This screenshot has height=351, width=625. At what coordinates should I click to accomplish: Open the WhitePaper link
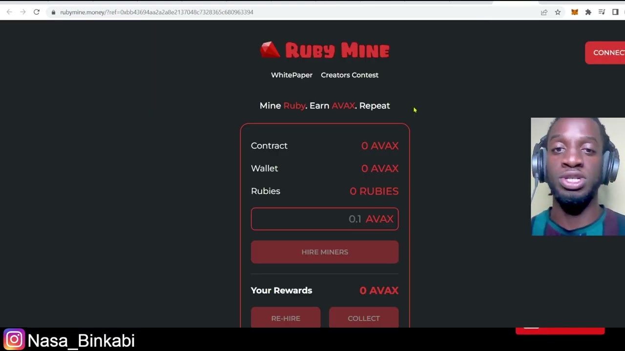[292, 75]
